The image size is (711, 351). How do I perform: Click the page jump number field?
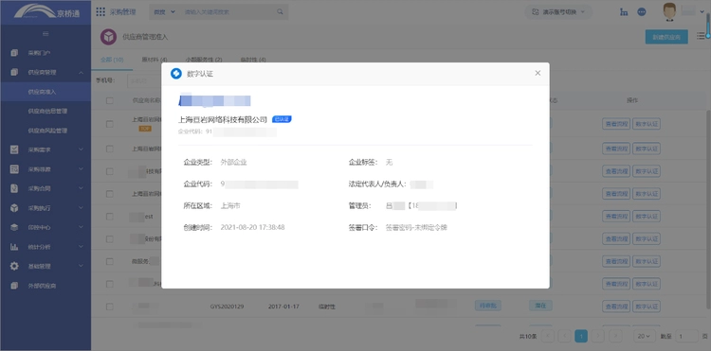click(687, 336)
